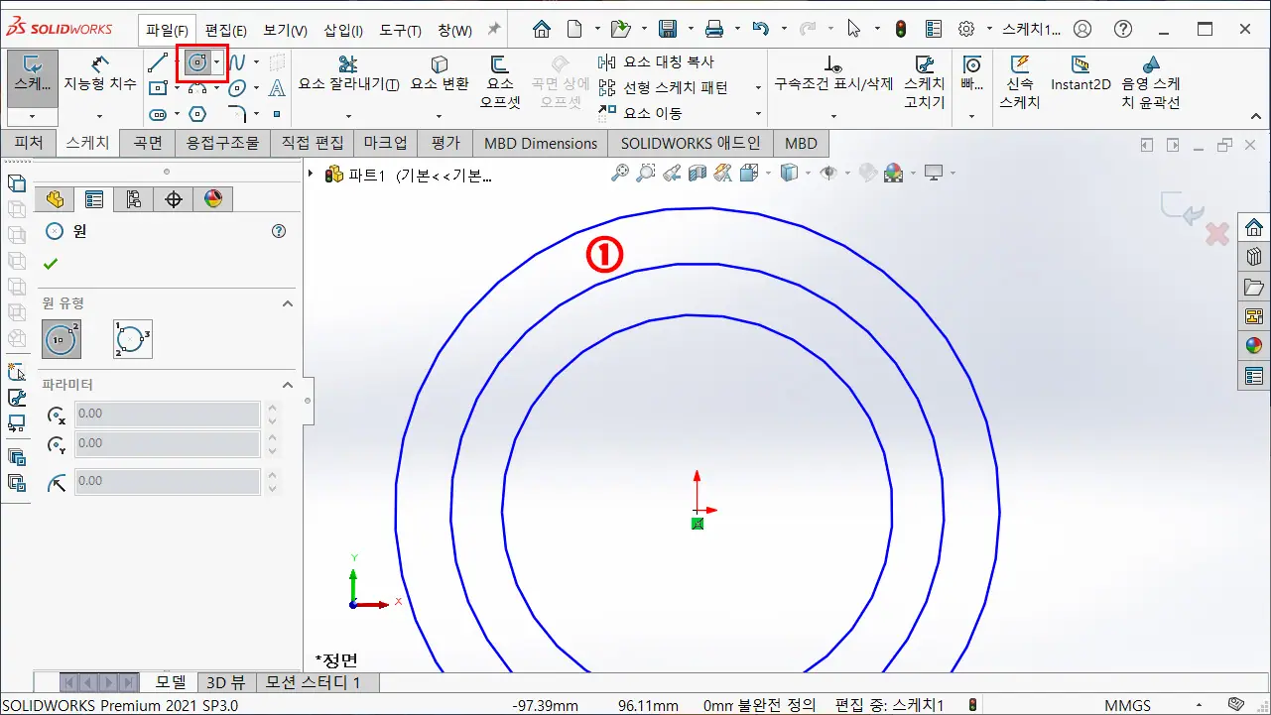Toggle the 스케치 sketch mode button
The width and height of the screenshot is (1271, 715).
33,81
